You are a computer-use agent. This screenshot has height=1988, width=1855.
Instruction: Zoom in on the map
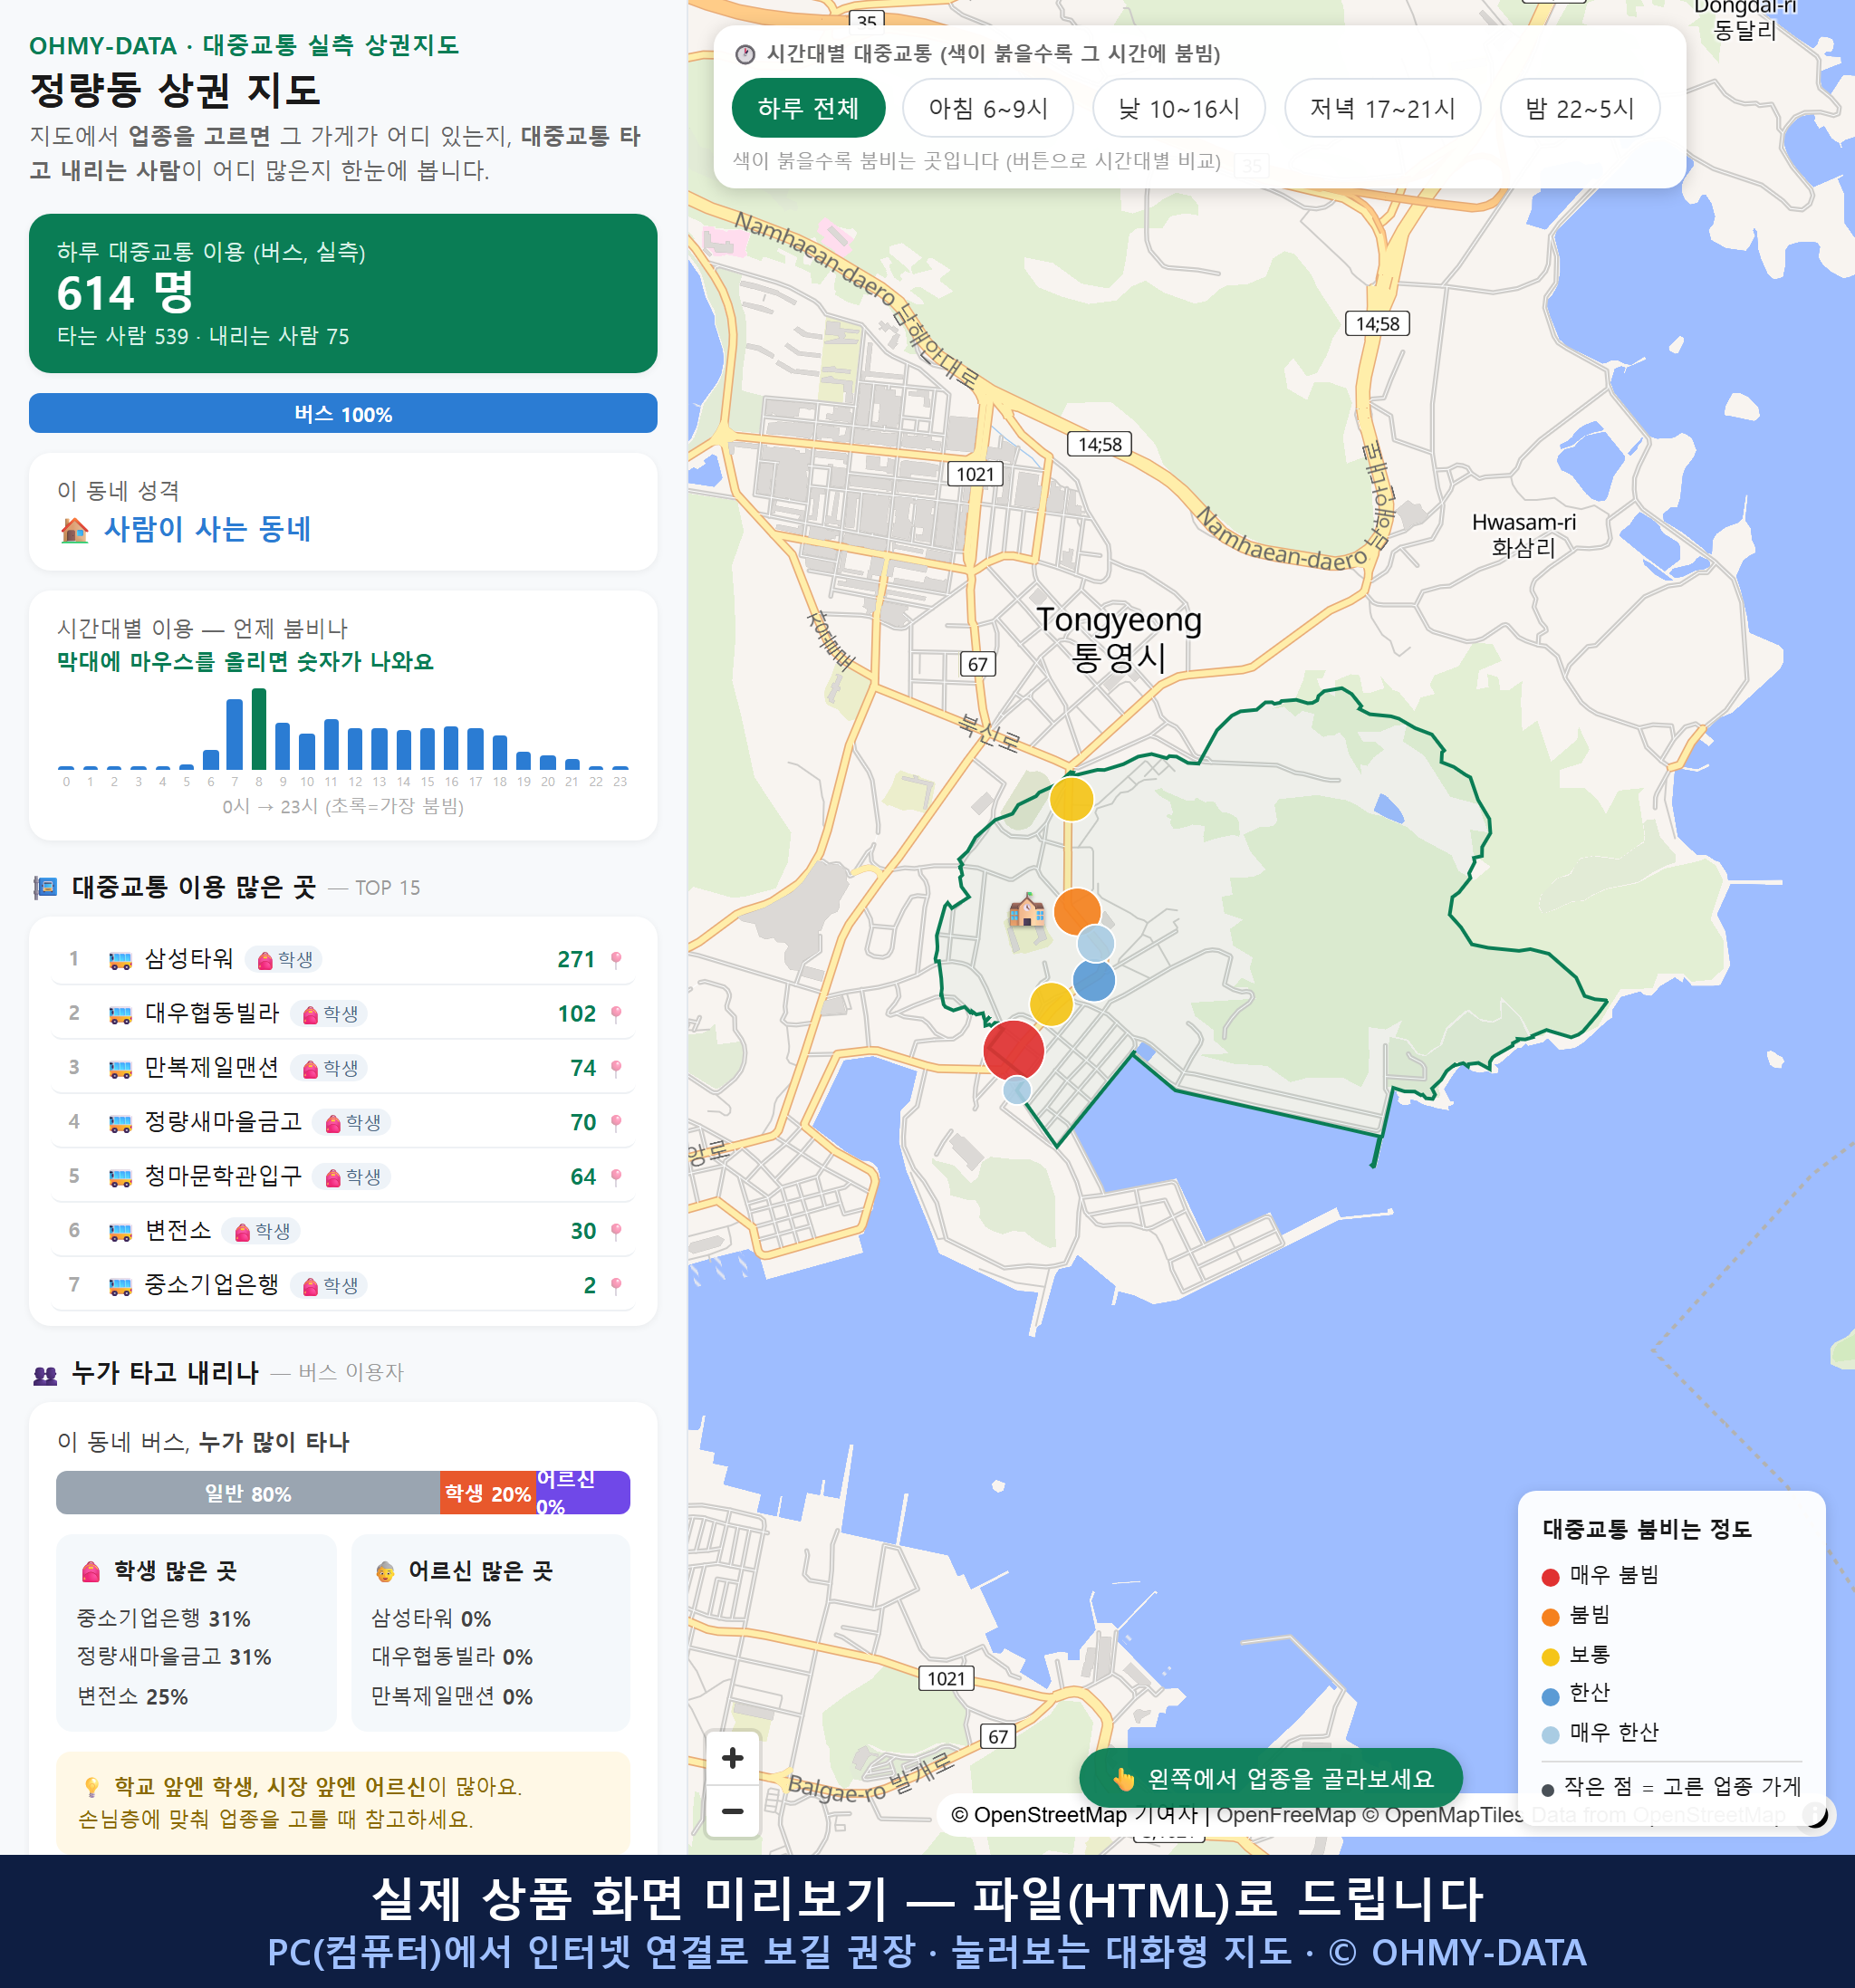pos(733,1757)
